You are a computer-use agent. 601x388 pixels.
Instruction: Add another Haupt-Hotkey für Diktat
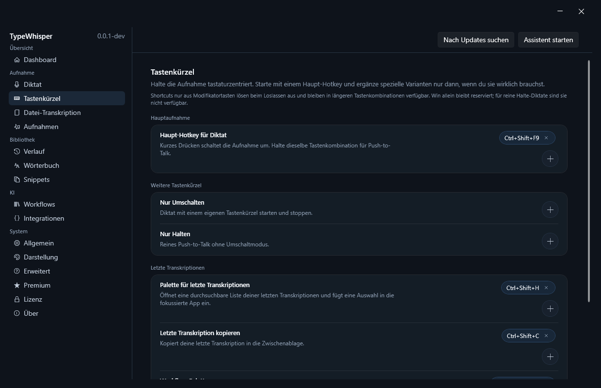550,159
